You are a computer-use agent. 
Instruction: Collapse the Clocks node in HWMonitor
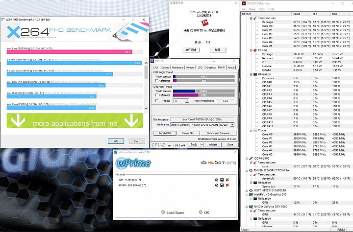point(251,131)
